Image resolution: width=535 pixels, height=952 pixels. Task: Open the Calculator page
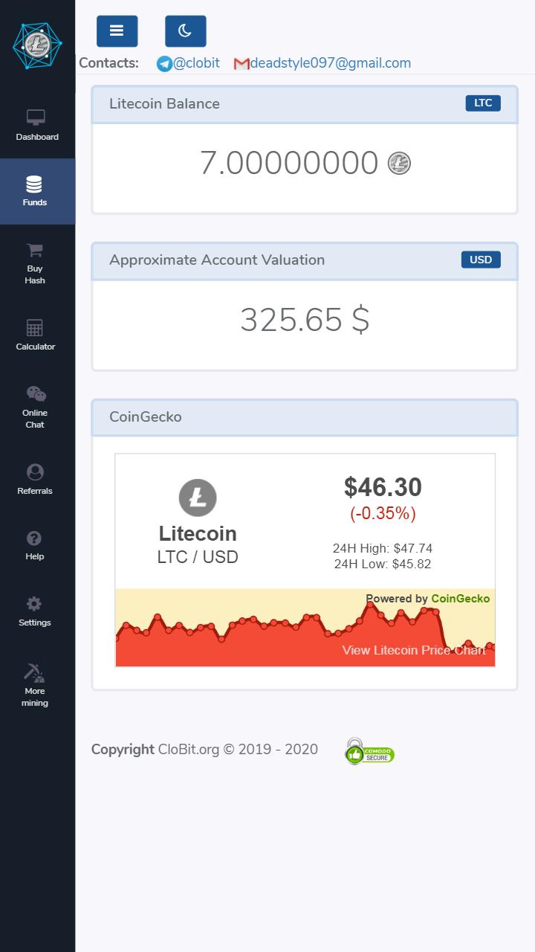point(37,335)
